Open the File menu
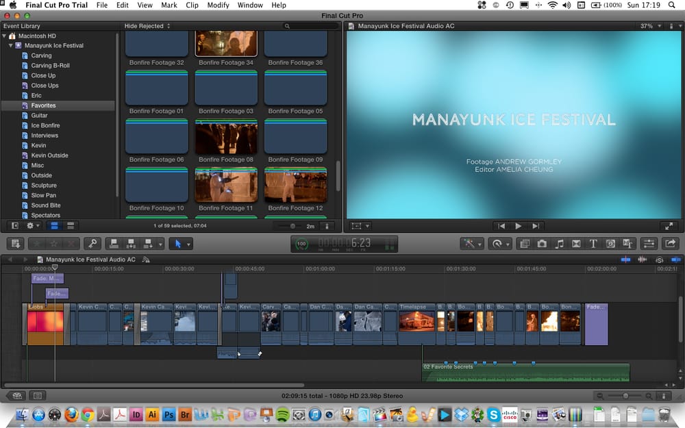The image size is (685, 428). (102, 5)
